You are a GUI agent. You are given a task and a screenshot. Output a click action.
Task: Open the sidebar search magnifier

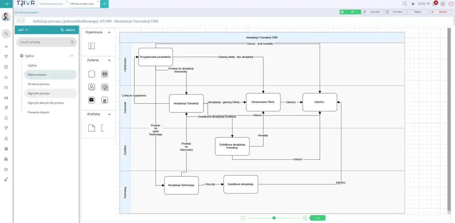coord(6,34)
